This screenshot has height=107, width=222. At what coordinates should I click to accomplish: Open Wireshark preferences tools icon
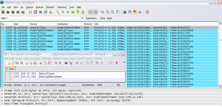coord(140,12)
